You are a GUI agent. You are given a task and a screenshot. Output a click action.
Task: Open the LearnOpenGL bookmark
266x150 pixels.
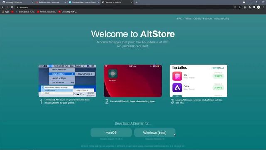[25, 12]
